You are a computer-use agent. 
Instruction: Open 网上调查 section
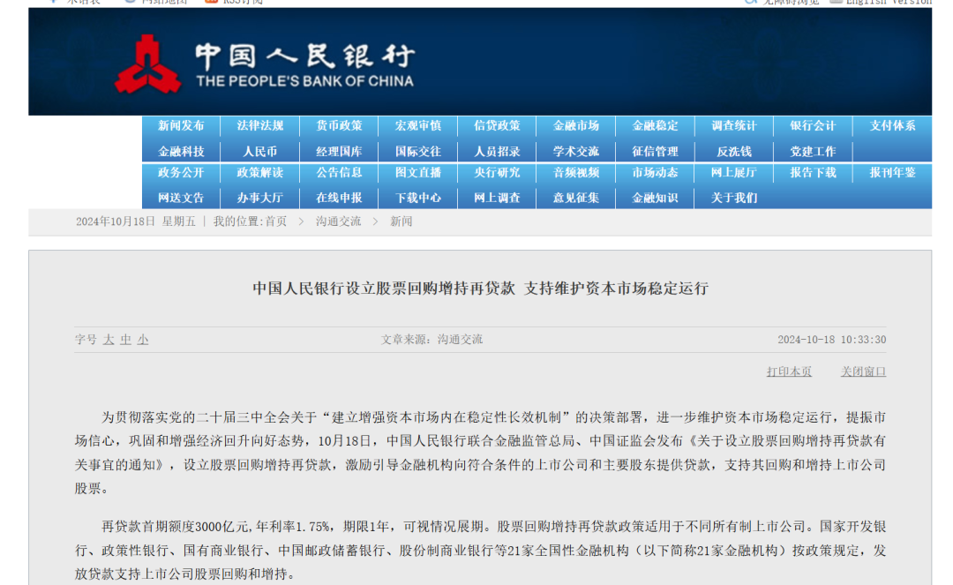tap(497, 198)
